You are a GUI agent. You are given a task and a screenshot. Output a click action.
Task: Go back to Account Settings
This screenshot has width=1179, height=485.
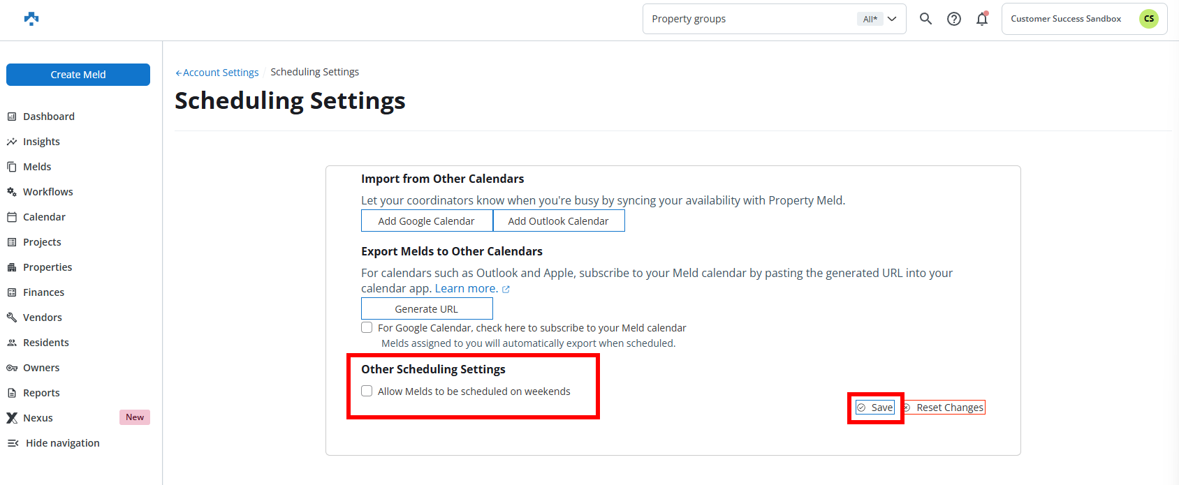coord(217,73)
